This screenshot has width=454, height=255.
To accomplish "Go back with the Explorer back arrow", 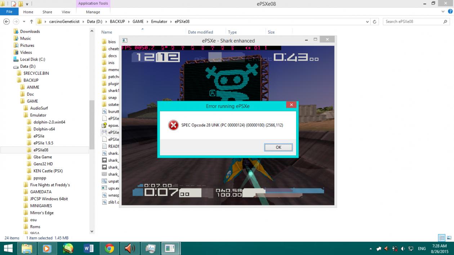I will [6, 22].
